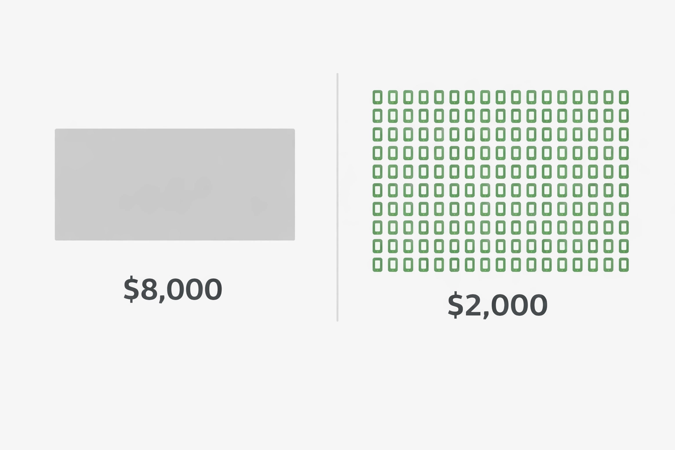Click the $2,000 price label
The image size is (675, 450).
[497, 305]
